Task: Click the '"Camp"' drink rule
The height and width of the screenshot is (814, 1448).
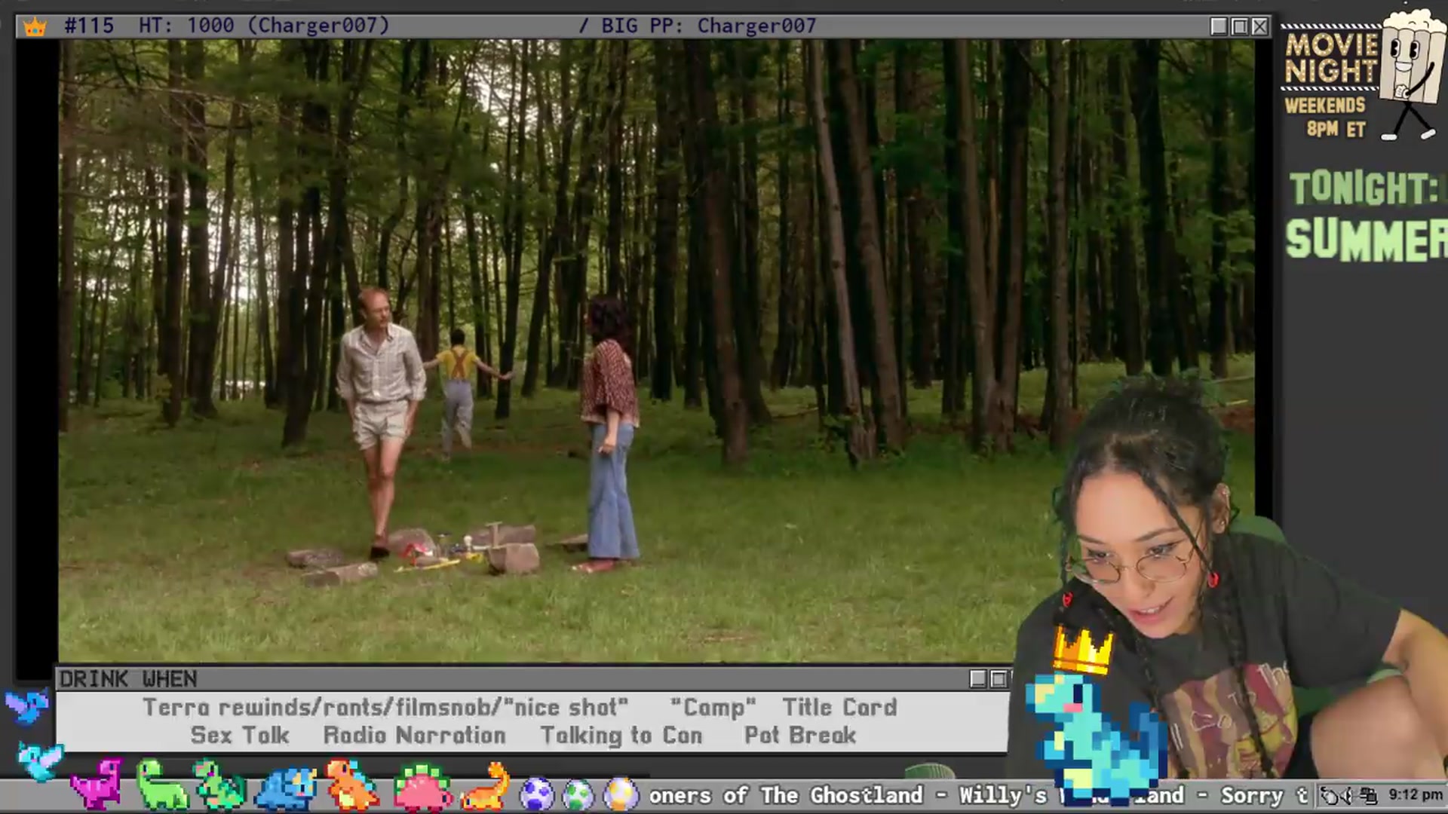Action: [x=713, y=707]
